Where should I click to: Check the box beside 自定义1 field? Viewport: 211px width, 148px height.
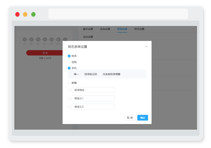[x=69, y=98]
